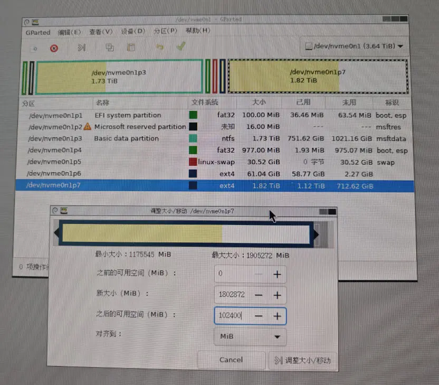Click the Delete partition toolbar icon

pos(53,48)
